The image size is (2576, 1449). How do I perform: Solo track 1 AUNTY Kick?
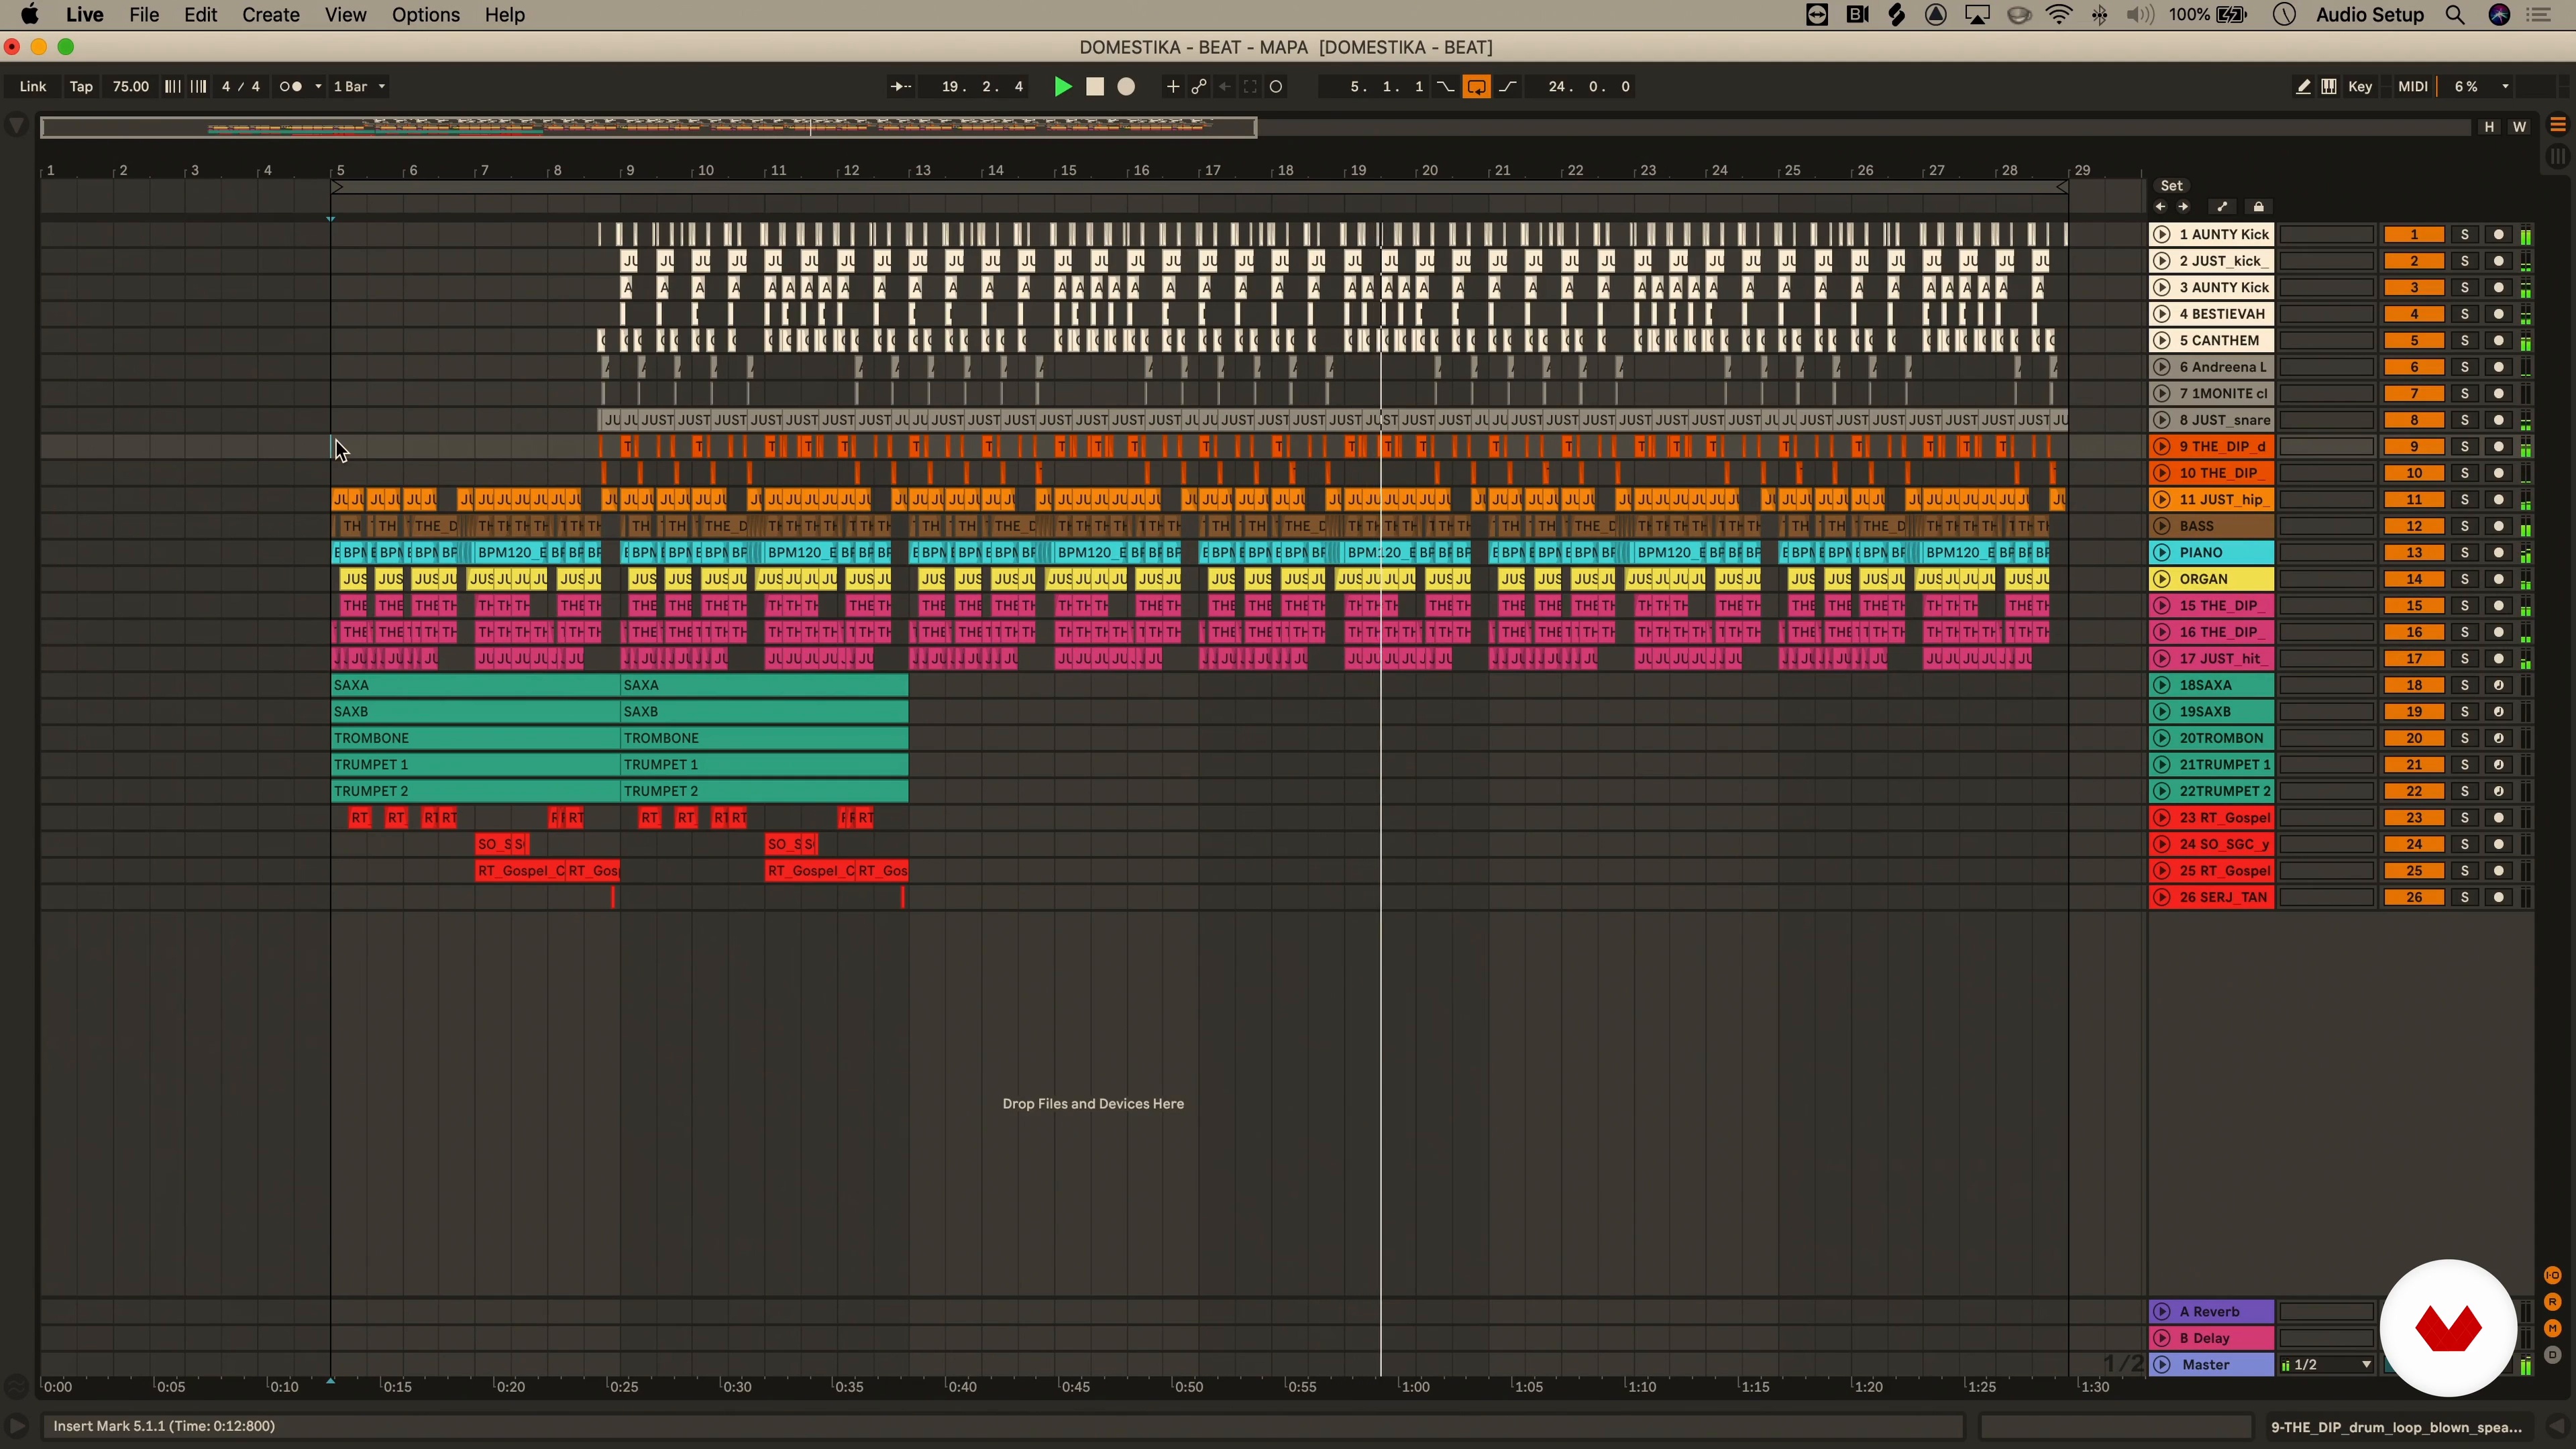coord(2465,235)
